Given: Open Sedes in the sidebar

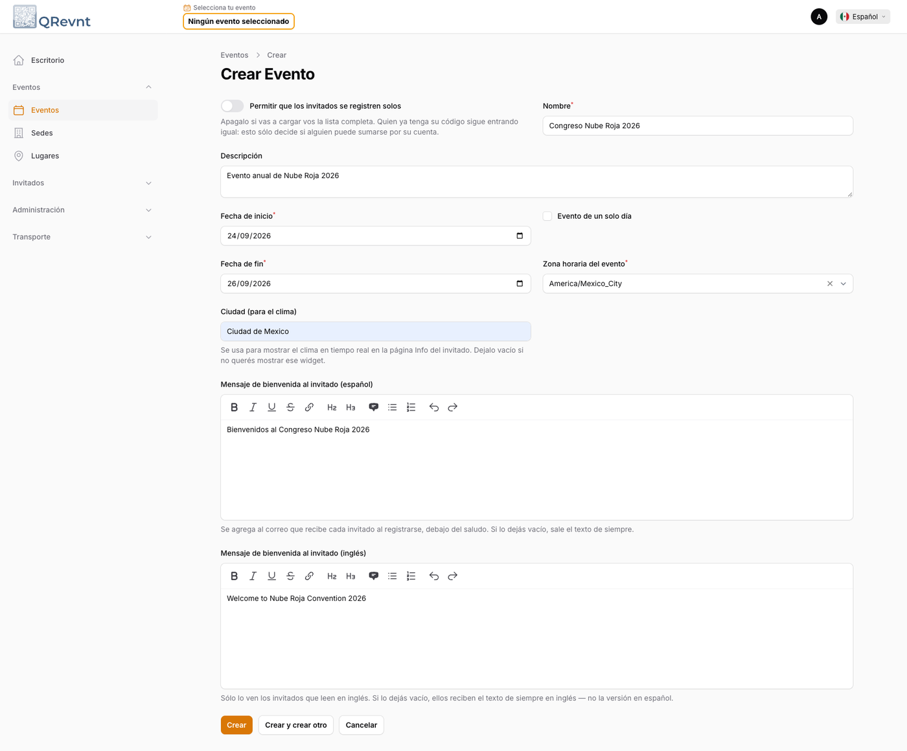Looking at the screenshot, I should click(x=83, y=133).
